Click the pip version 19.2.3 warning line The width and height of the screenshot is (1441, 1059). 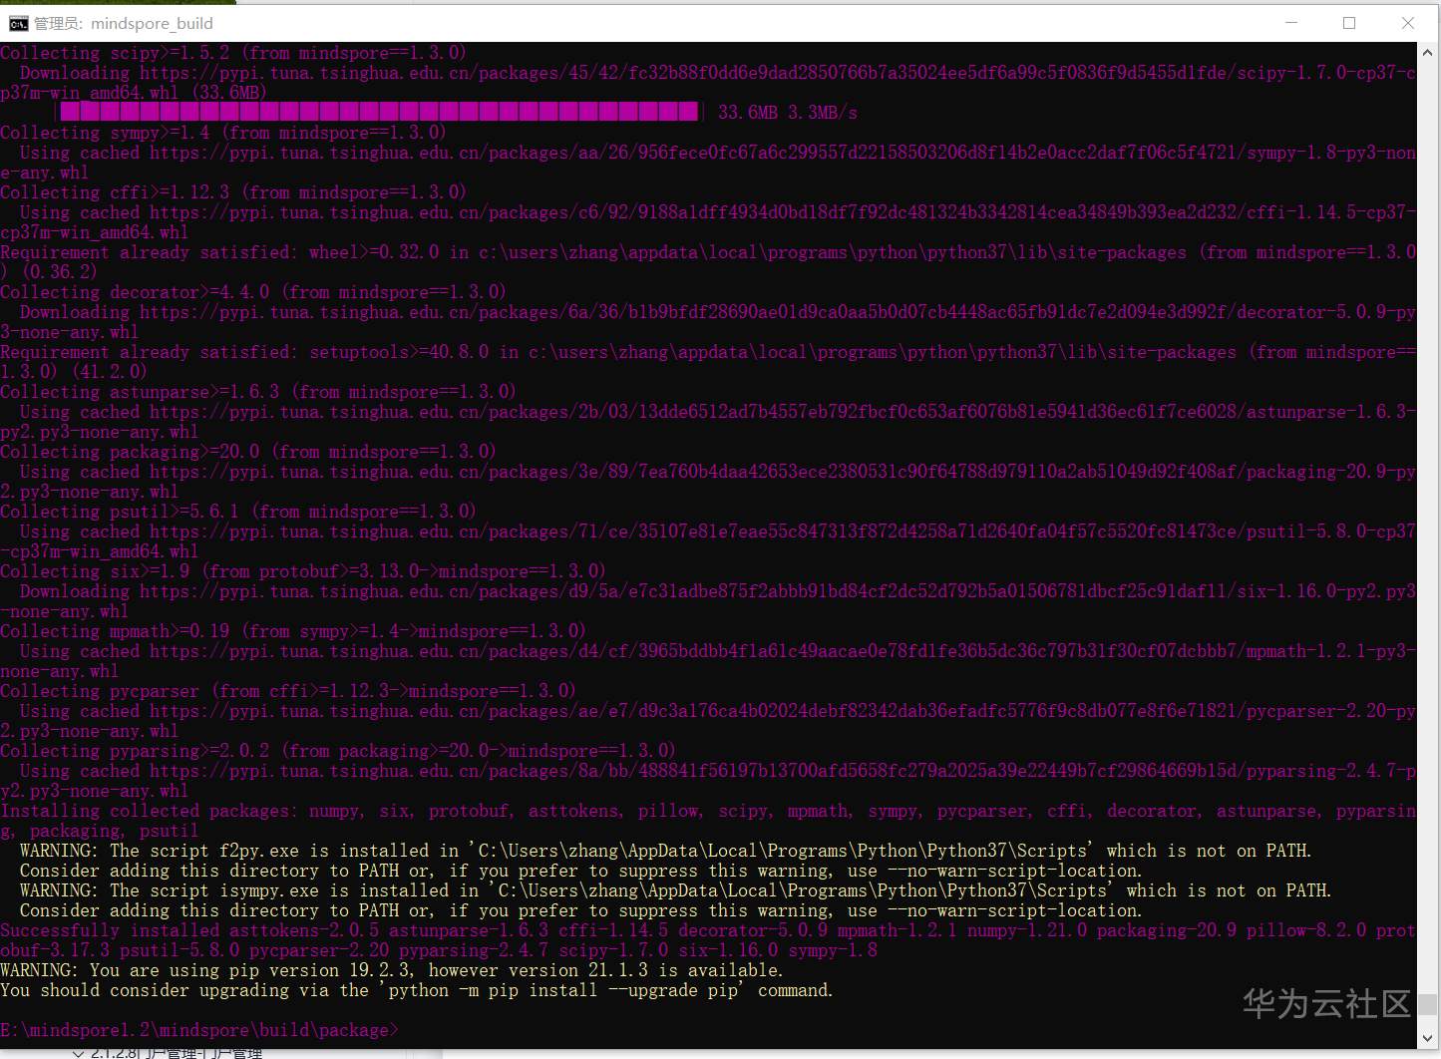point(392,970)
